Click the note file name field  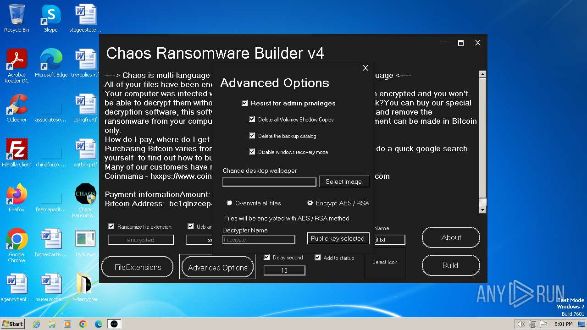coord(390,240)
